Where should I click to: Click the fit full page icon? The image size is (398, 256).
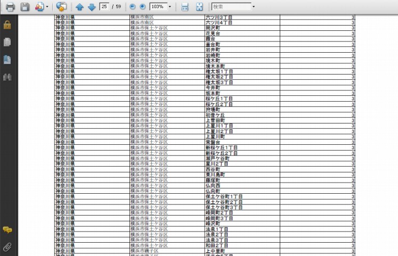click(x=199, y=7)
